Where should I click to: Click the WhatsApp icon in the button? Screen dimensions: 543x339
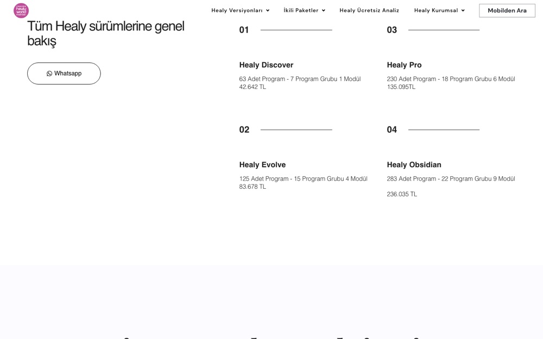click(49, 73)
